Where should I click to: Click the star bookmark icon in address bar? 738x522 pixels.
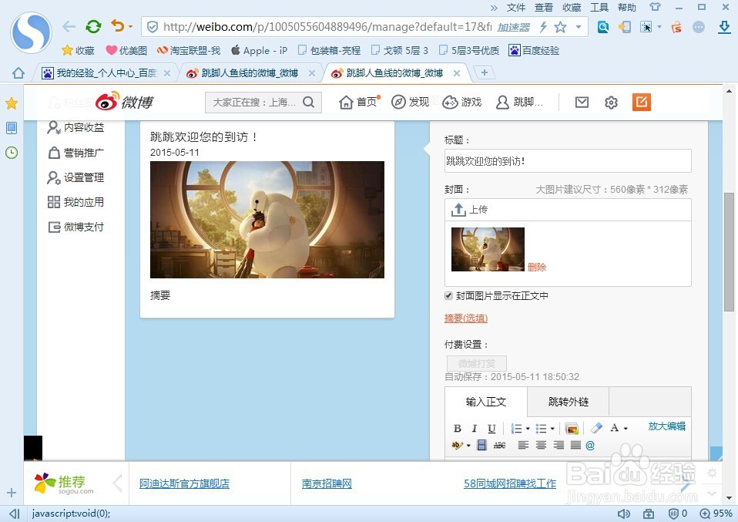560,27
